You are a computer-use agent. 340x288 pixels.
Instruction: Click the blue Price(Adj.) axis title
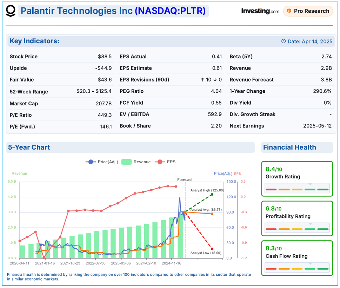(223, 174)
